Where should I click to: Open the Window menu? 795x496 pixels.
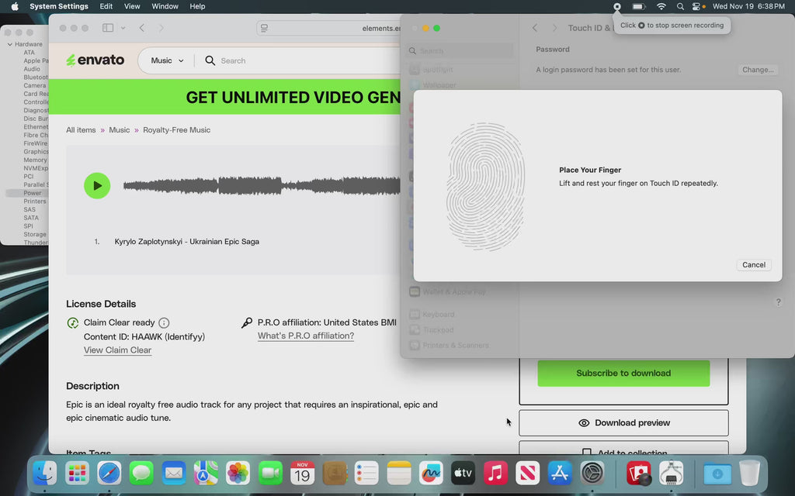[x=165, y=6]
